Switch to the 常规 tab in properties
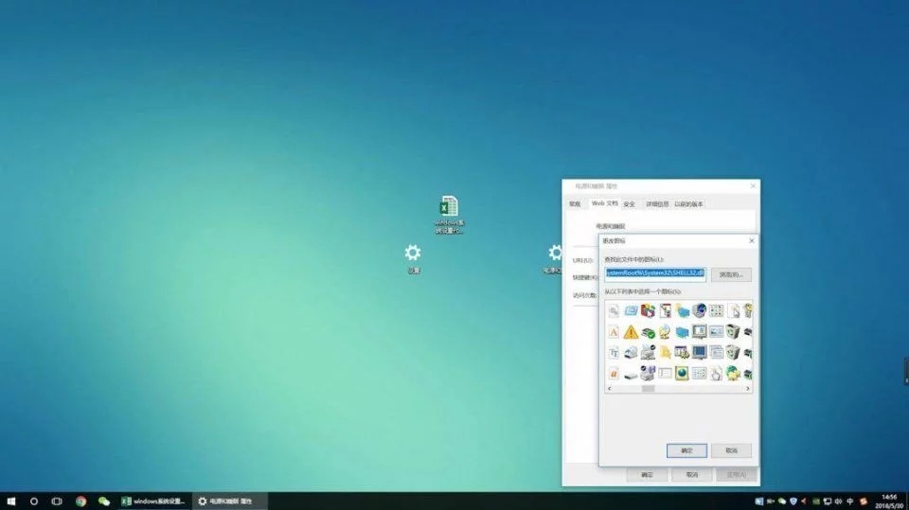The width and height of the screenshot is (909, 510). pyautogui.click(x=575, y=204)
